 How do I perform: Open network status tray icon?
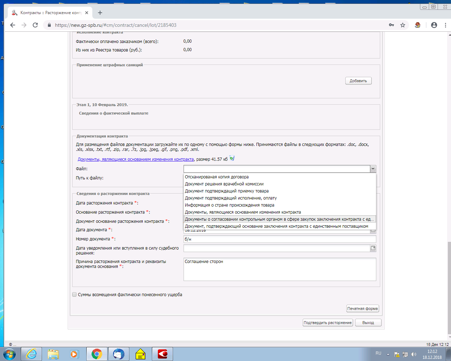pyautogui.click(x=405, y=354)
